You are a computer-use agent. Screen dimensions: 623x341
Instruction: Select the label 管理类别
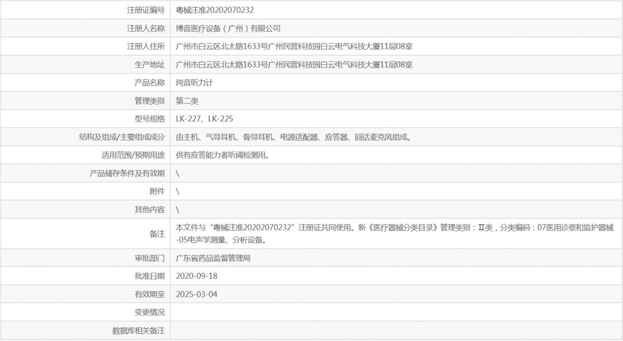click(x=150, y=101)
